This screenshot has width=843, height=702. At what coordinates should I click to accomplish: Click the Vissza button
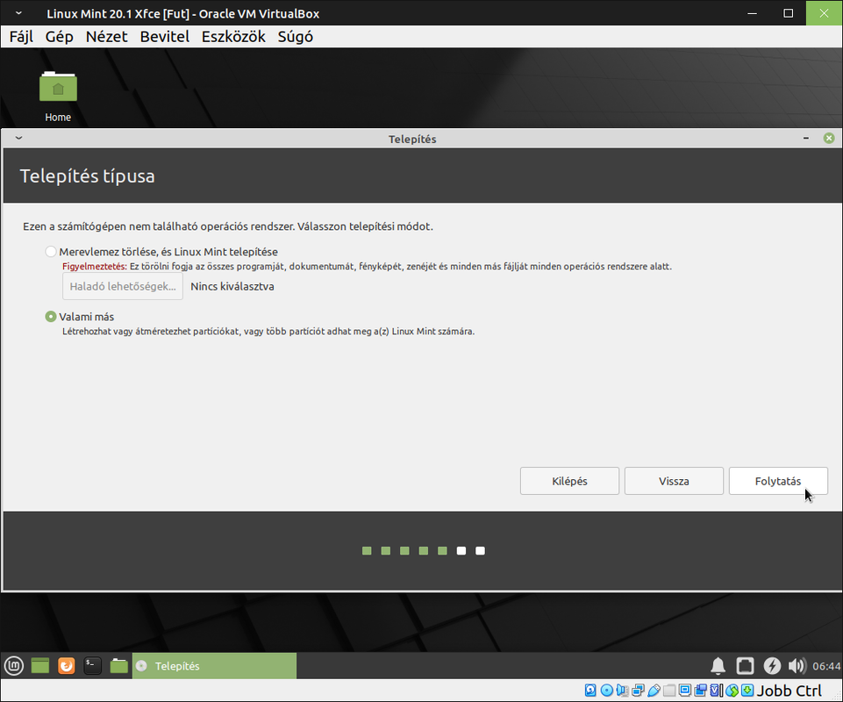tap(674, 481)
